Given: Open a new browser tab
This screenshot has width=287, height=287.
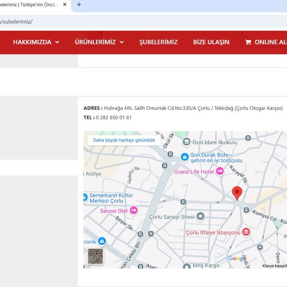Looking at the screenshot, I should [79, 5].
